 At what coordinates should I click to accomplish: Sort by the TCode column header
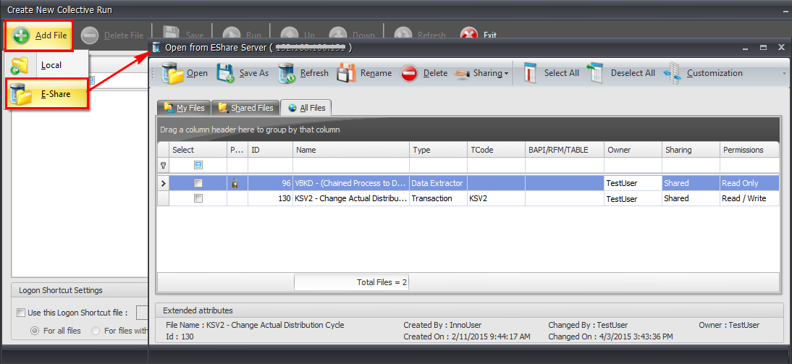click(496, 150)
